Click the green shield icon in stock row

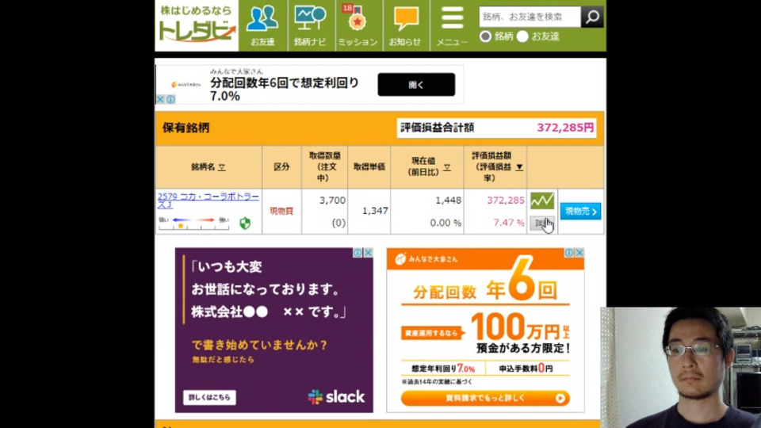[x=245, y=224]
